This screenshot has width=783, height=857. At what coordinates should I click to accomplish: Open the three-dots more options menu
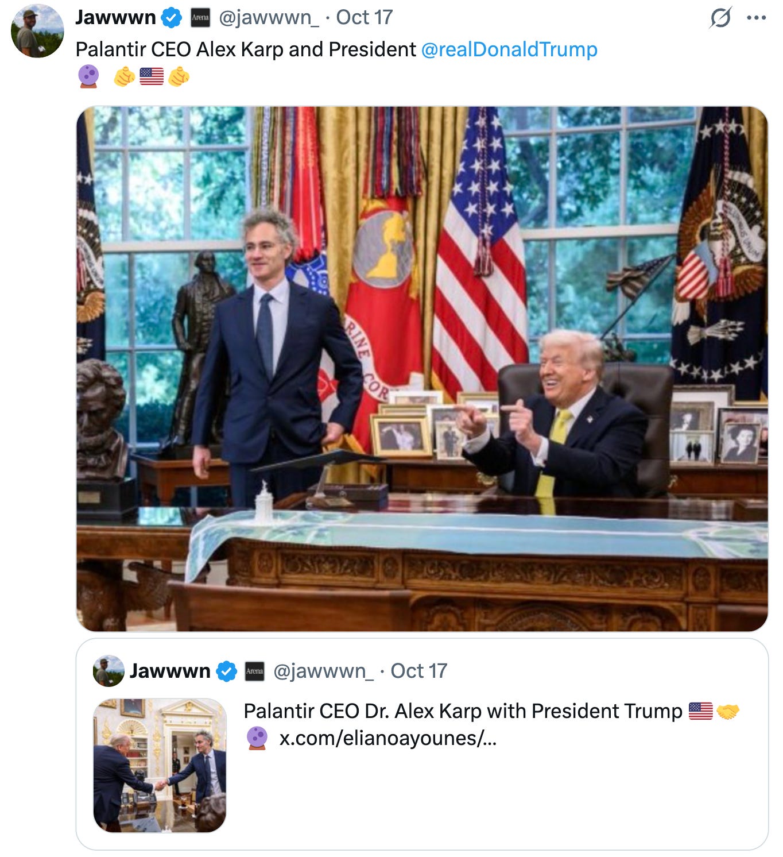[x=756, y=18]
